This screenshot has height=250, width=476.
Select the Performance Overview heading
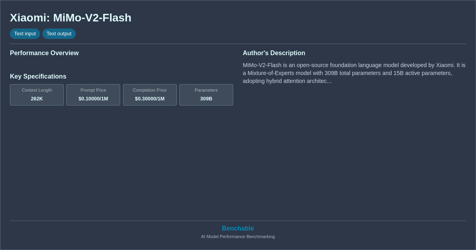pos(44,53)
